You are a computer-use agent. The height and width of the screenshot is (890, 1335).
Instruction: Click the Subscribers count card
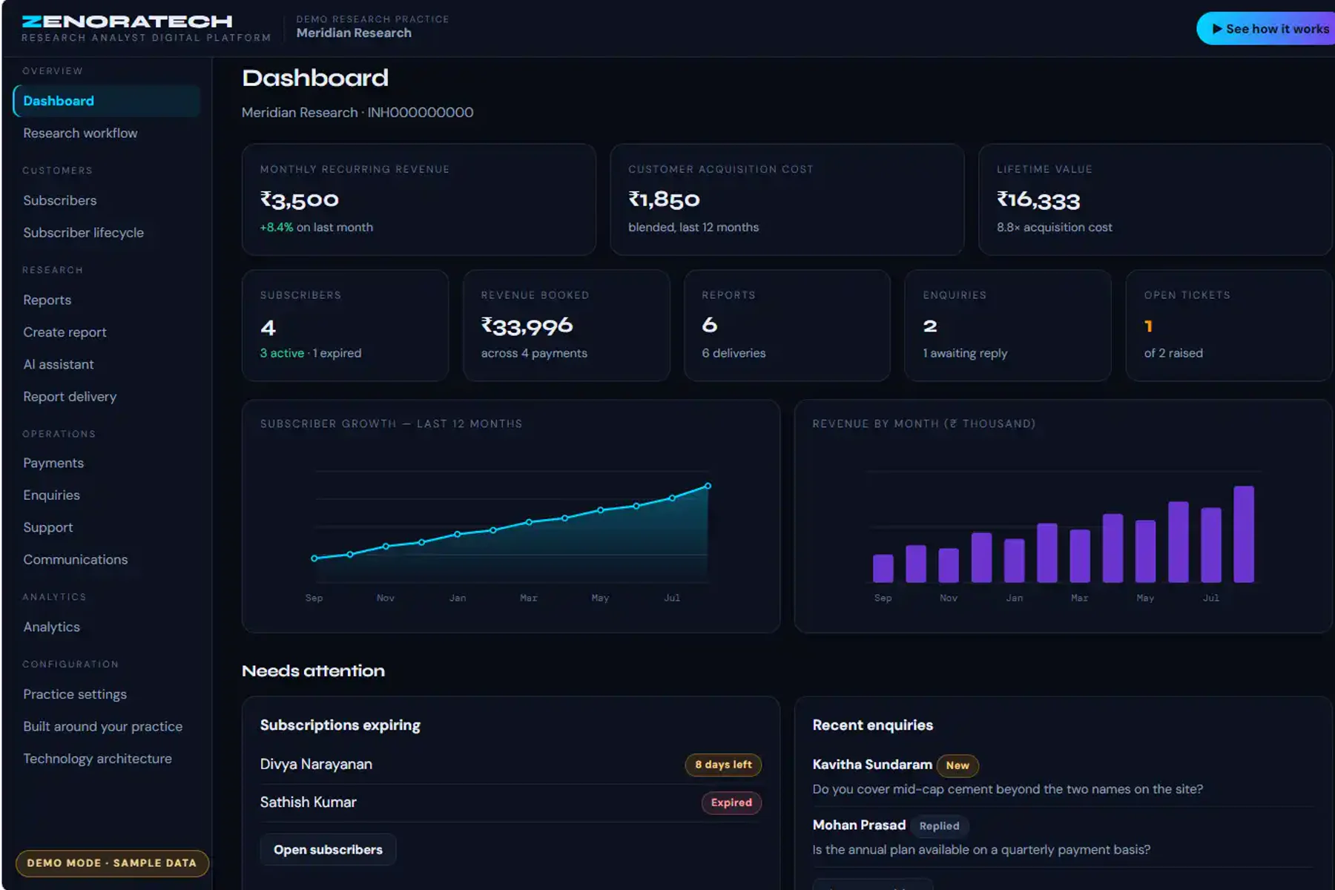(346, 326)
